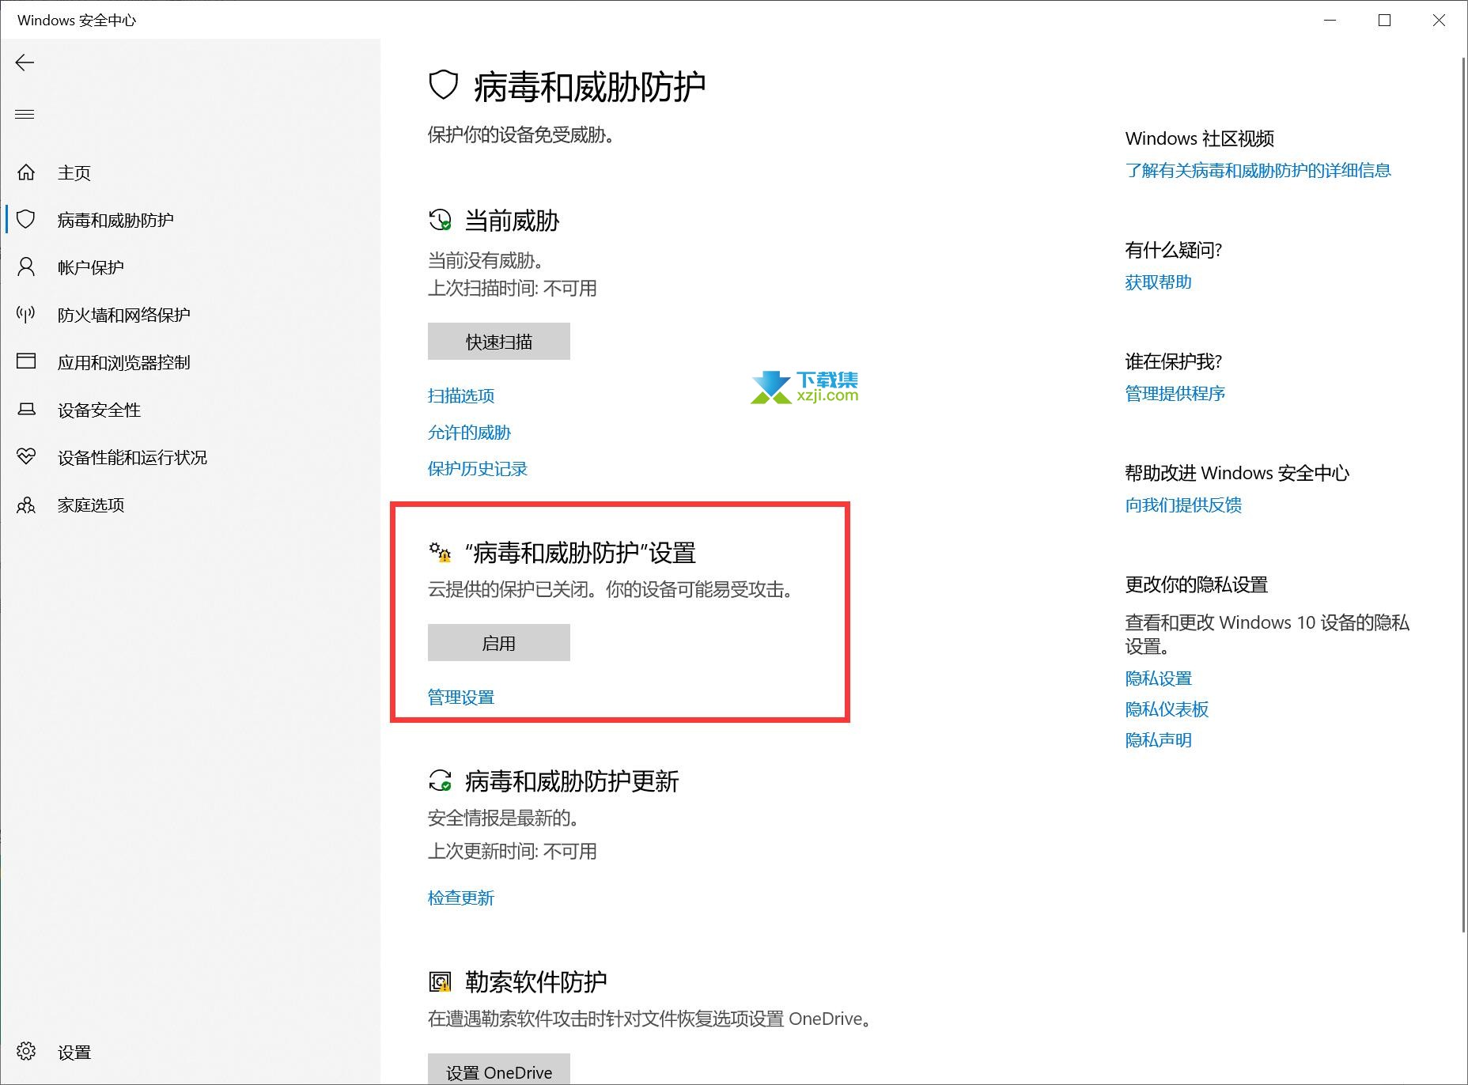Click the 当前没有威胁。 status text
Image resolution: width=1468 pixels, height=1085 pixels.
(486, 260)
